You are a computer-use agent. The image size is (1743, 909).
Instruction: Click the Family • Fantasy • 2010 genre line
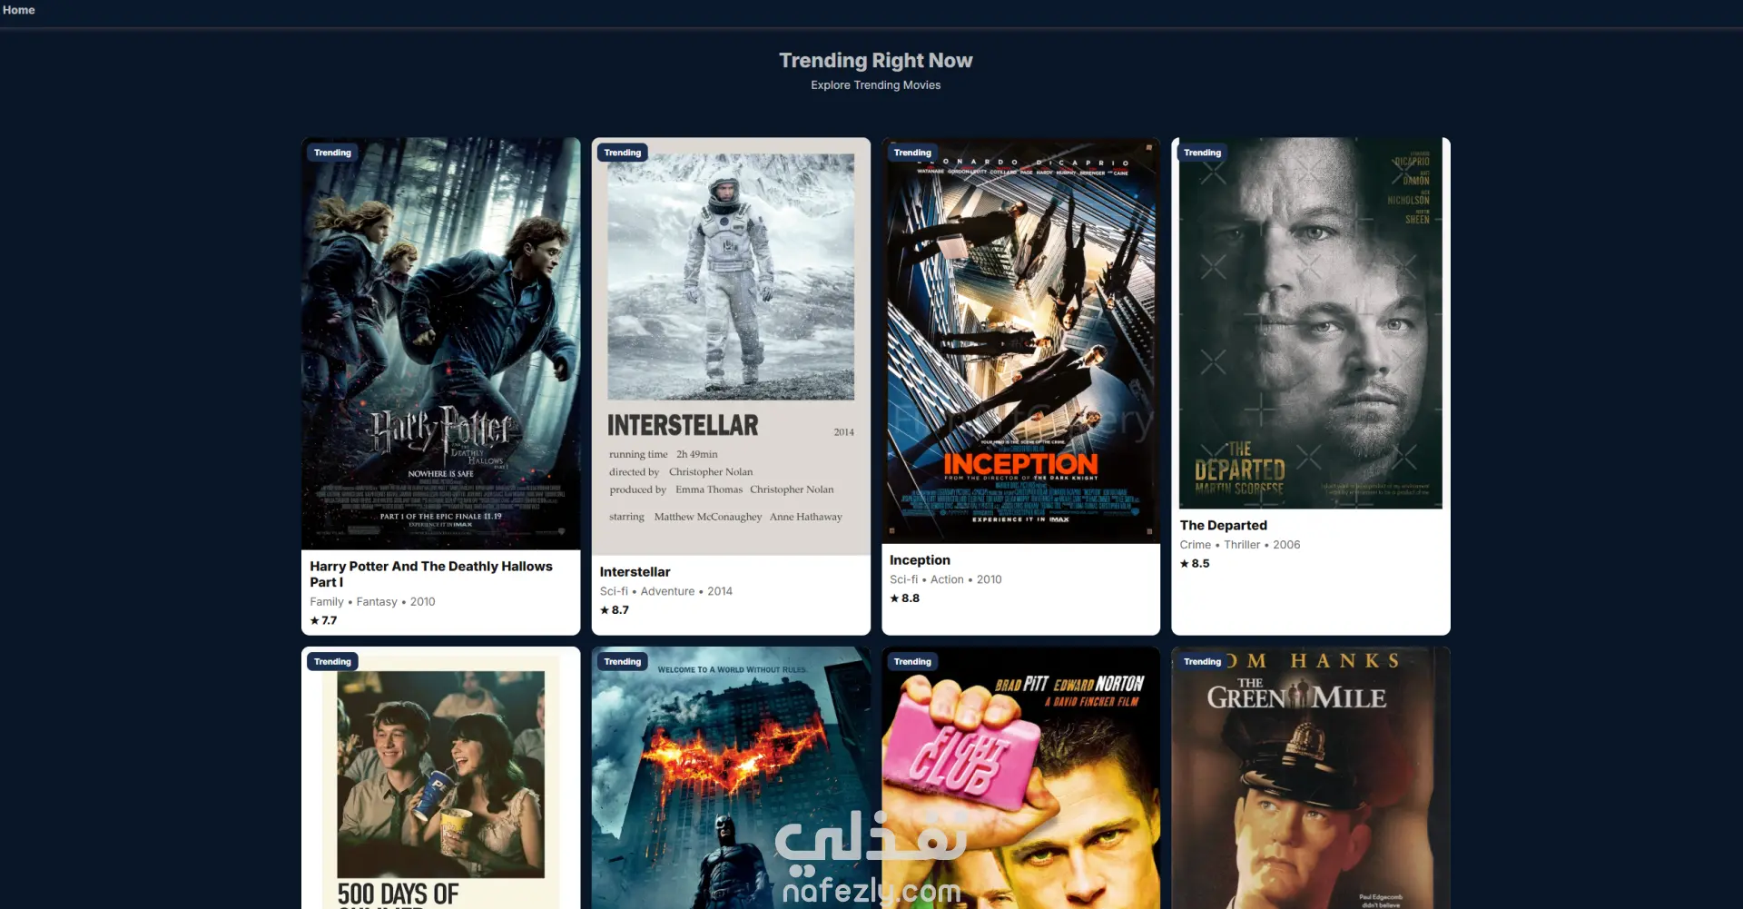(x=372, y=602)
